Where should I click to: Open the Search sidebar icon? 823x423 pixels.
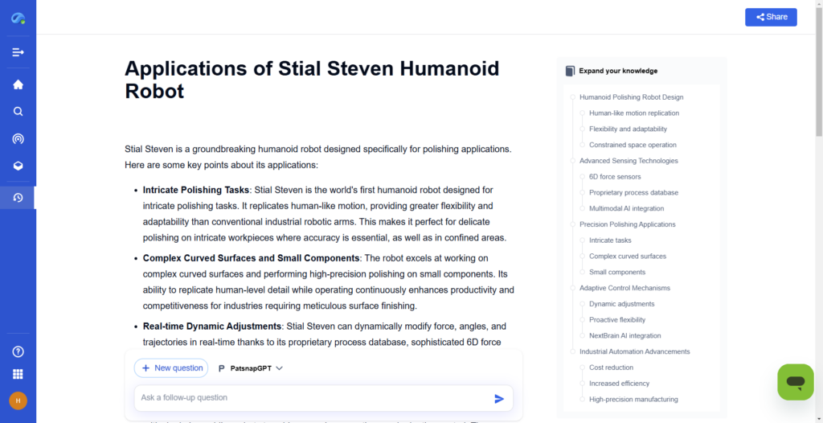point(18,112)
